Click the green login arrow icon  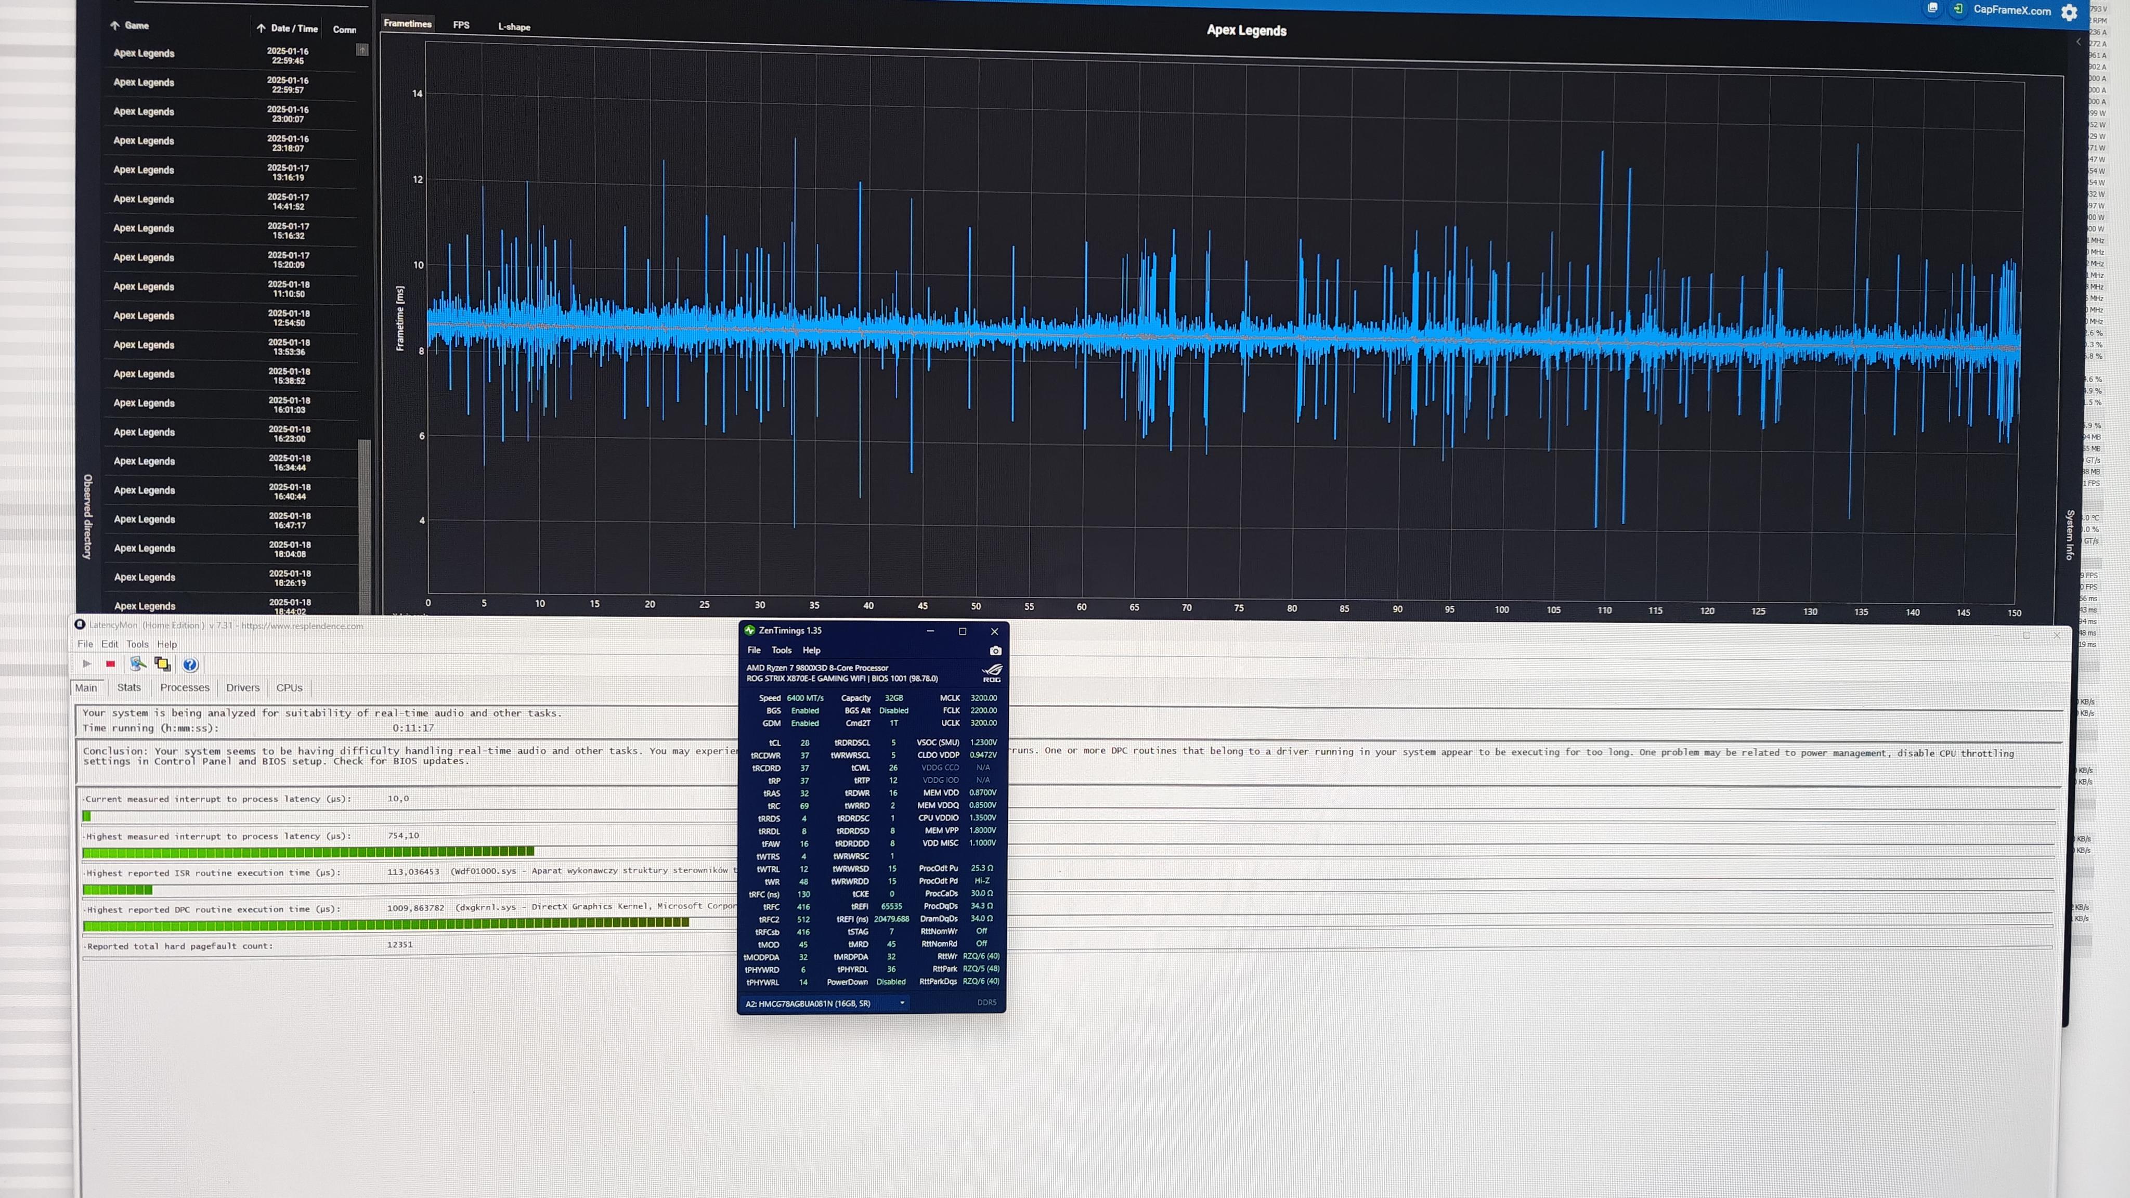pos(1958,9)
